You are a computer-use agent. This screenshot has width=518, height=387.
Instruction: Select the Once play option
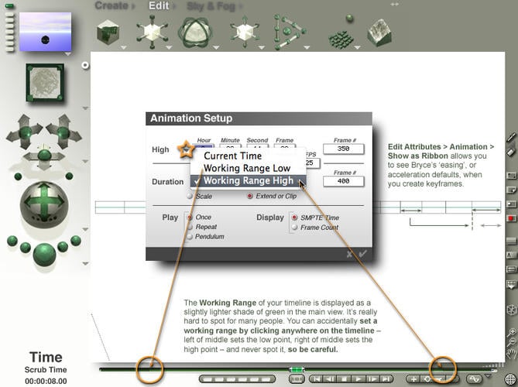[x=190, y=217]
